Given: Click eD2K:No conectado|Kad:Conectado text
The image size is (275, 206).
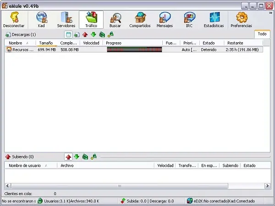Looking at the screenshot, I should [x=224, y=201].
